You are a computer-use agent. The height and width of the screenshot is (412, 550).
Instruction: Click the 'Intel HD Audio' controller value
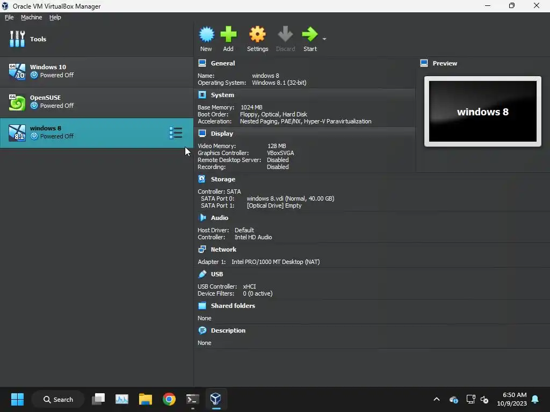[254, 237]
